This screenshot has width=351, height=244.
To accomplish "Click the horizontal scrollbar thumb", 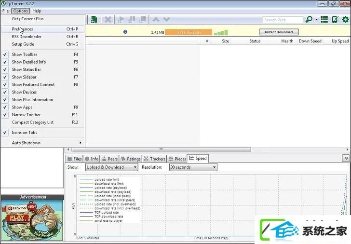I will [161, 149].
